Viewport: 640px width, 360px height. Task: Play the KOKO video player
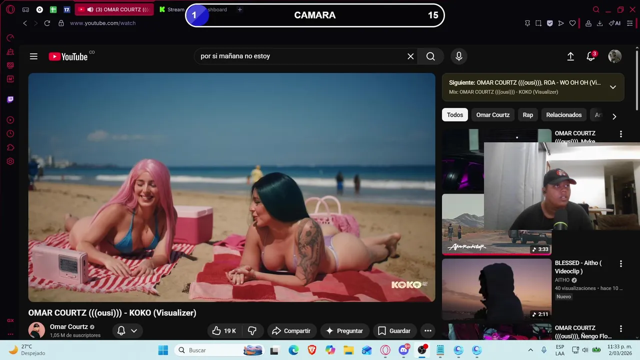tap(231, 187)
